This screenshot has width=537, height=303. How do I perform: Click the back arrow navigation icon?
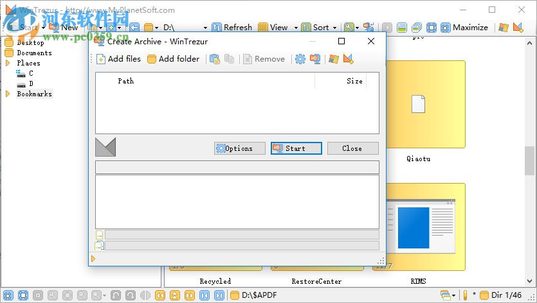(x=134, y=28)
